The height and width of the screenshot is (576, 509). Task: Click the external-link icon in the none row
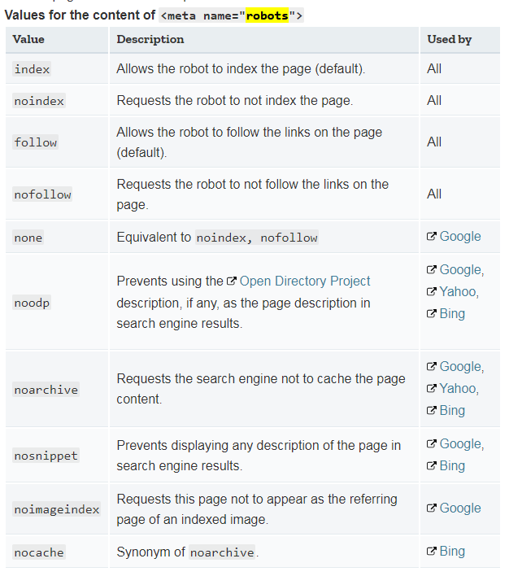[x=432, y=236]
